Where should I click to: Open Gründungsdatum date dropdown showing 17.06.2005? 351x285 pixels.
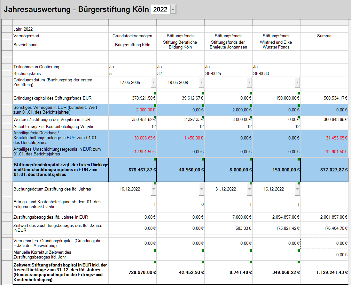tap(153, 83)
